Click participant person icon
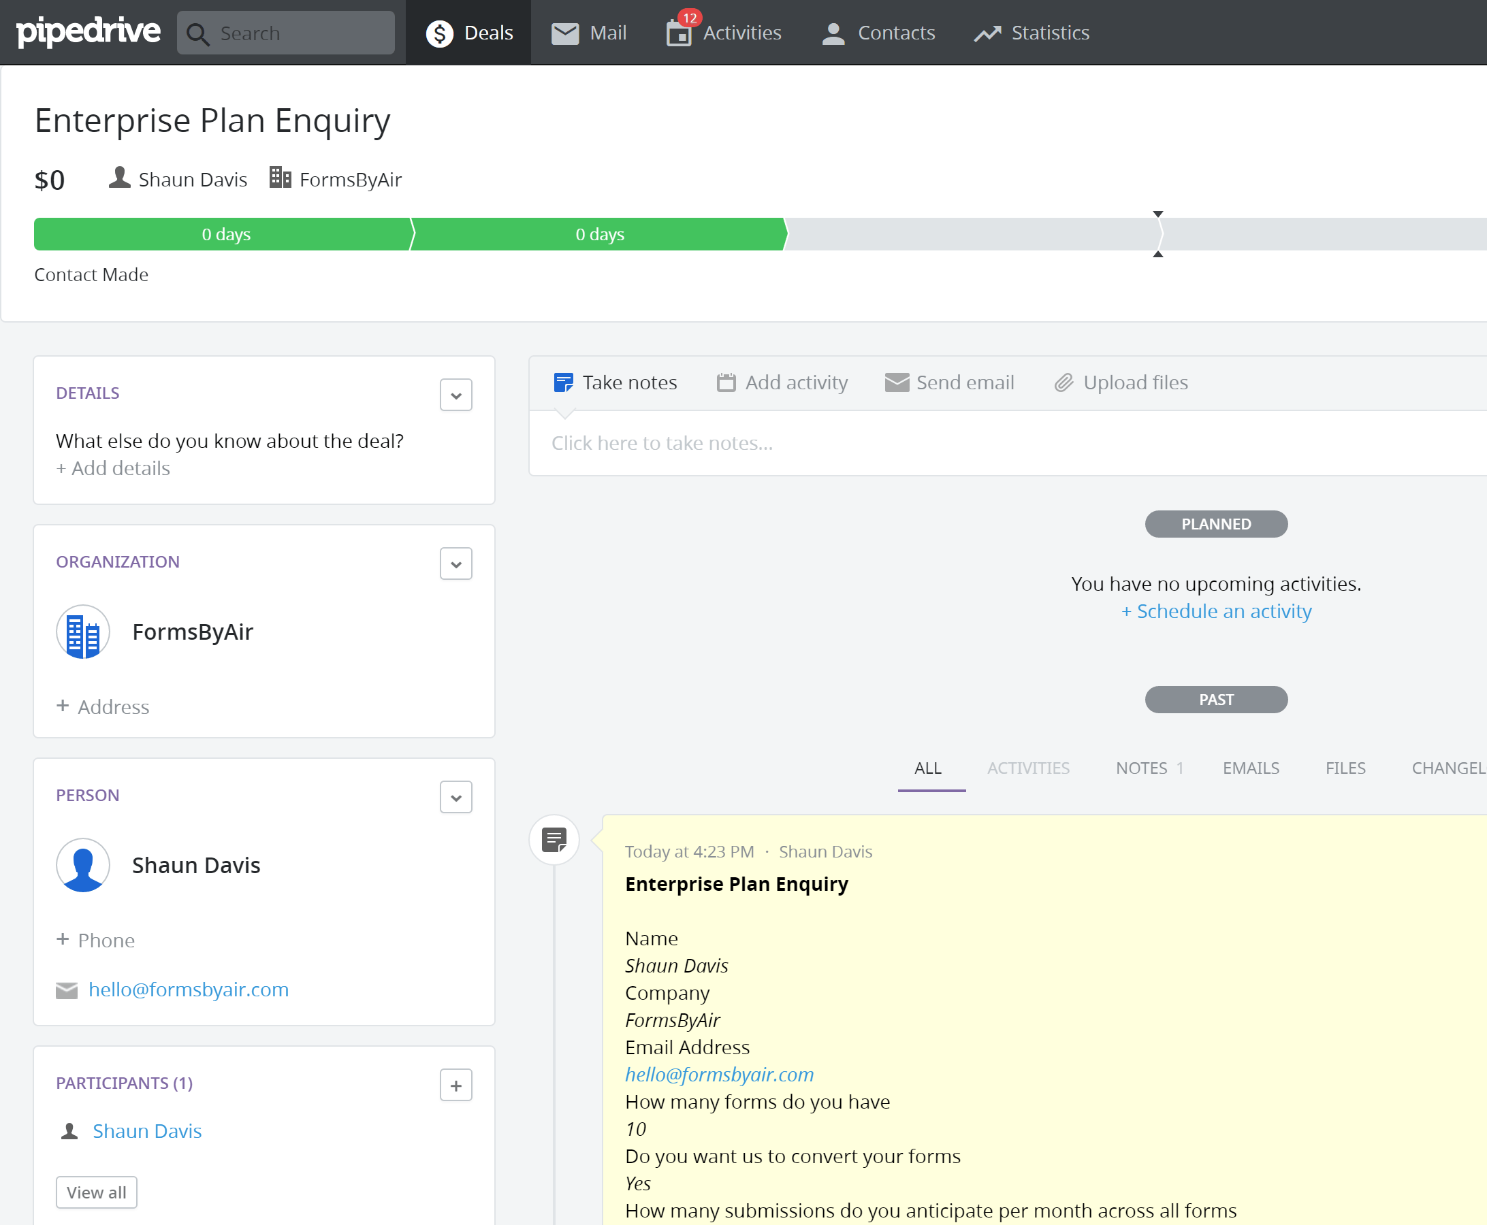The height and width of the screenshot is (1225, 1487). (69, 1131)
